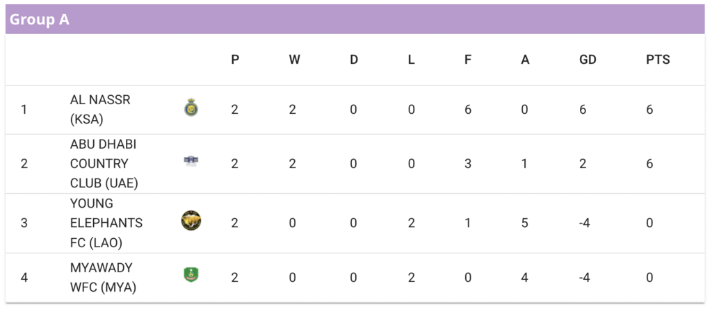Click the PTS column header
The width and height of the screenshot is (712, 309).
coord(658,60)
